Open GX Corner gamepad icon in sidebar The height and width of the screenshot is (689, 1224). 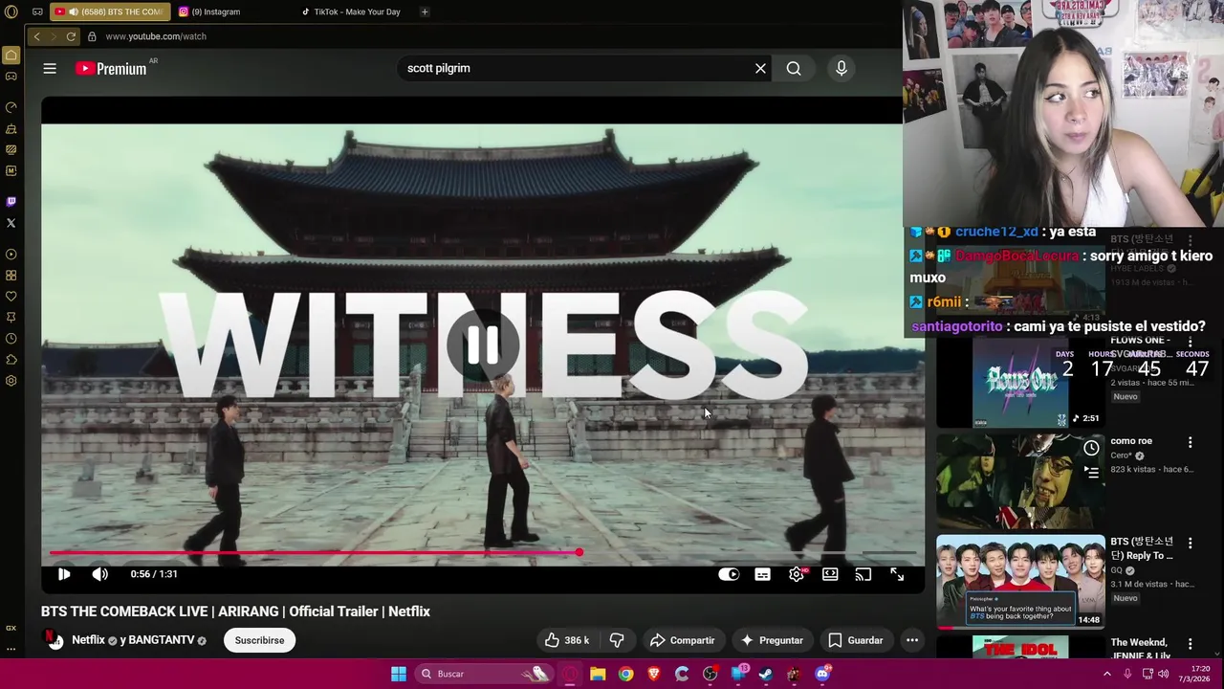pyautogui.click(x=11, y=77)
